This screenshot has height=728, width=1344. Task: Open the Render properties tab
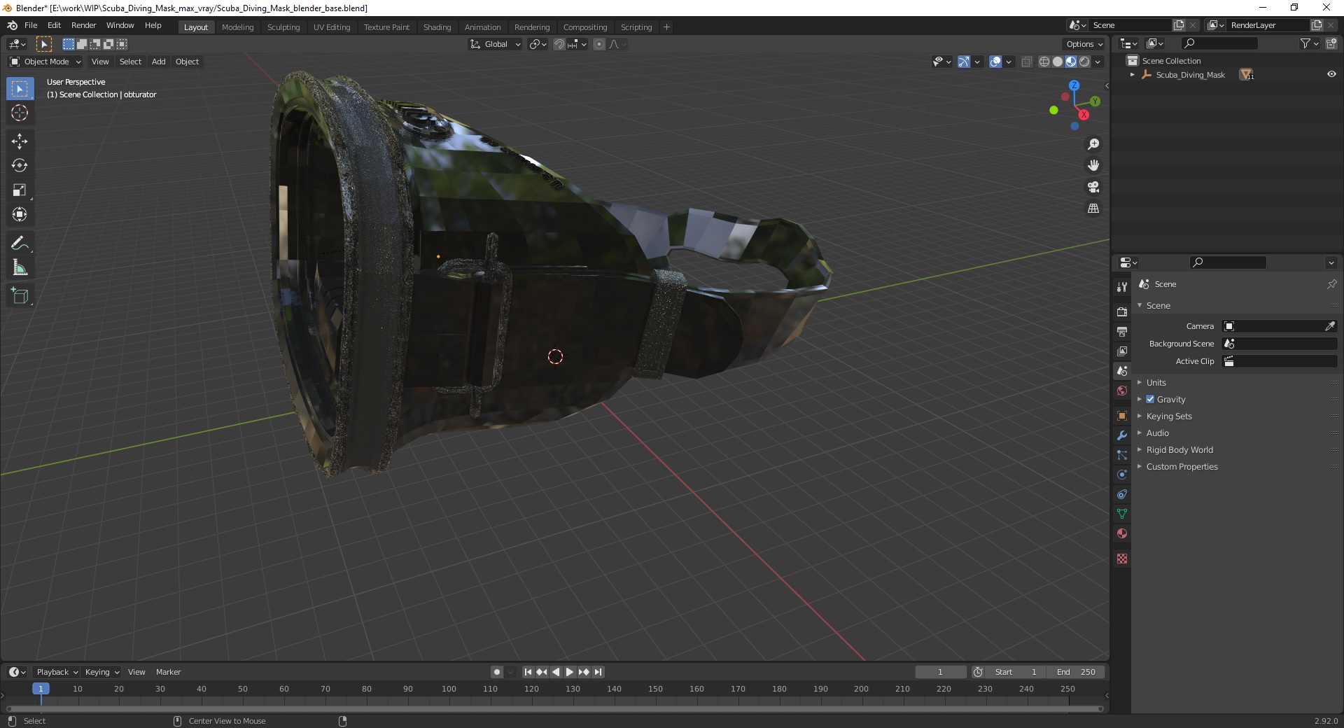[1122, 311]
